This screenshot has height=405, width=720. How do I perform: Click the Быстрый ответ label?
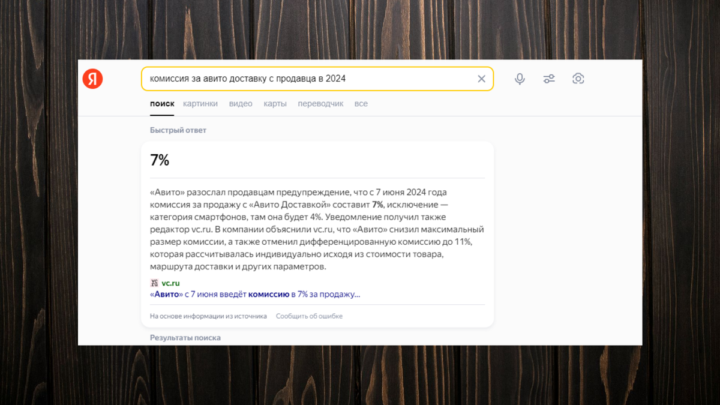click(178, 130)
